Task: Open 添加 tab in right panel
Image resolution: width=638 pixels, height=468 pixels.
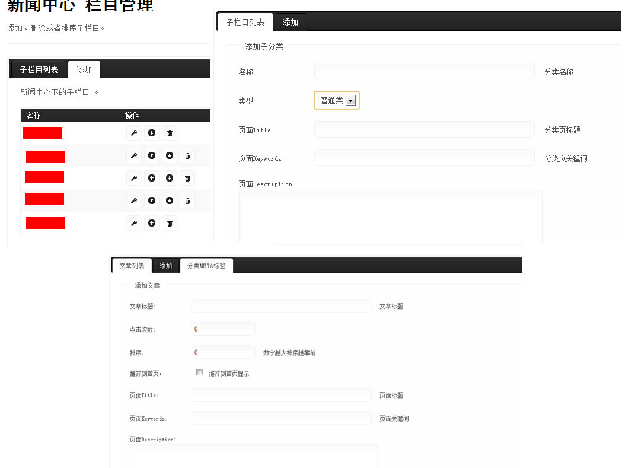Action: [x=291, y=22]
